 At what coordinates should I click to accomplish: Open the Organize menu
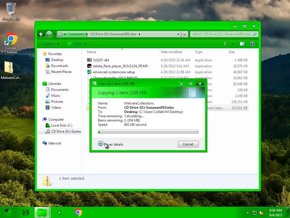click(x=50, y=44)
